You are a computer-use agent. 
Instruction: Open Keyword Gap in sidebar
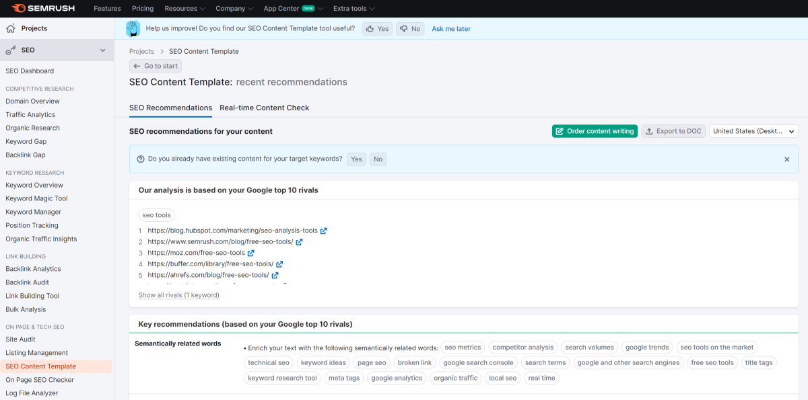(28, 141)
